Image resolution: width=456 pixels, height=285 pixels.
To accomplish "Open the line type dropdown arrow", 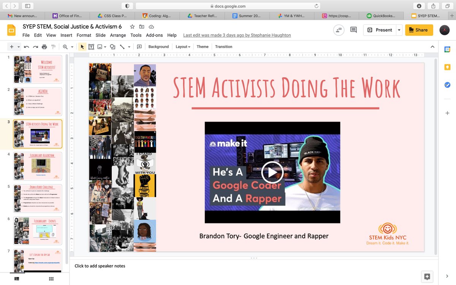I will (129, 47).
